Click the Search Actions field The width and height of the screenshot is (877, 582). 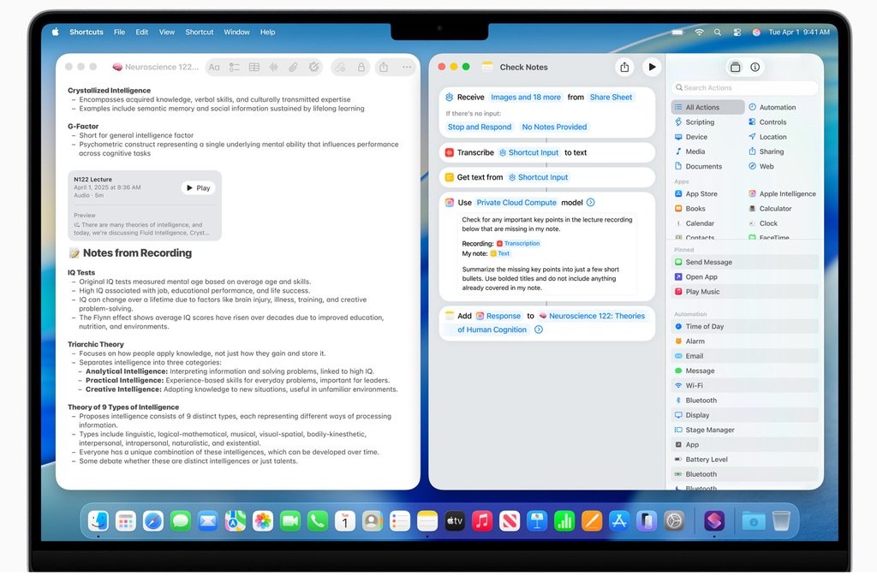pyautogui.click(x=743, y=88)
